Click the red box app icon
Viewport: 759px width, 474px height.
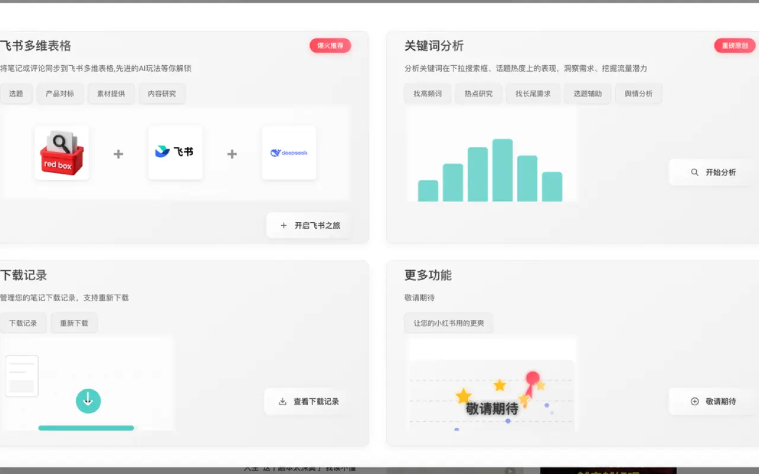62,152
